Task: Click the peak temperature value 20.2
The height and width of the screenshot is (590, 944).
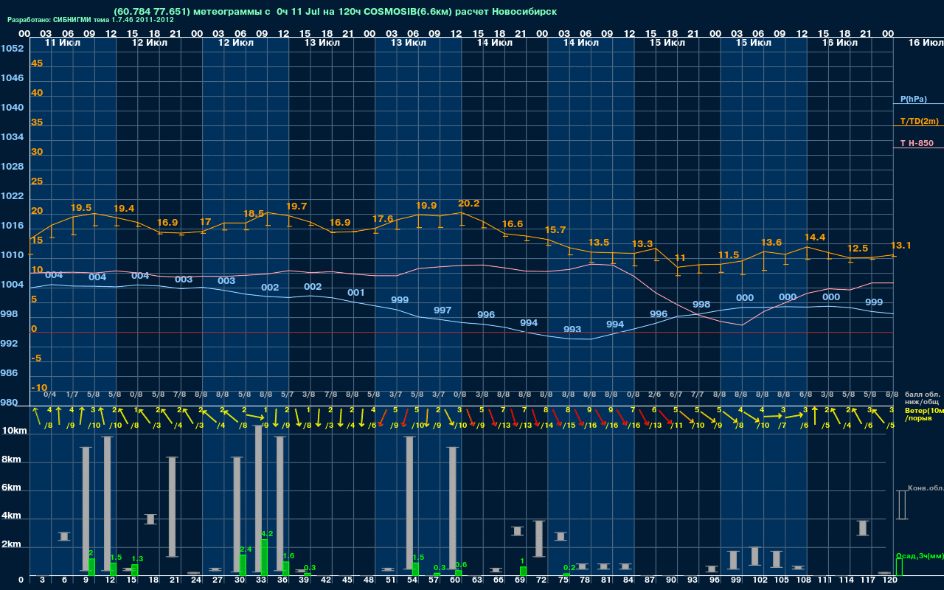Action: [469, 204]
